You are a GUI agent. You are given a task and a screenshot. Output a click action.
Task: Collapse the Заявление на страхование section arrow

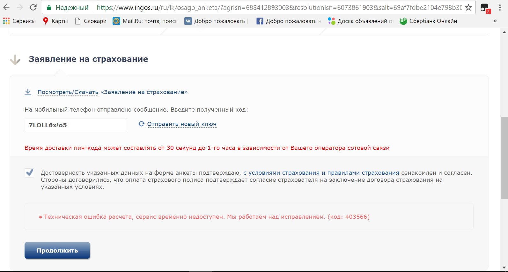coord(15,60)
